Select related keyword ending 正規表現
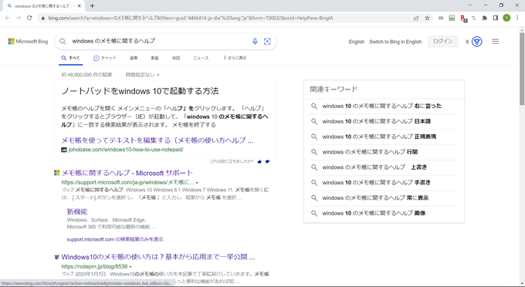The image size is (525, 287). pos(379,137)
